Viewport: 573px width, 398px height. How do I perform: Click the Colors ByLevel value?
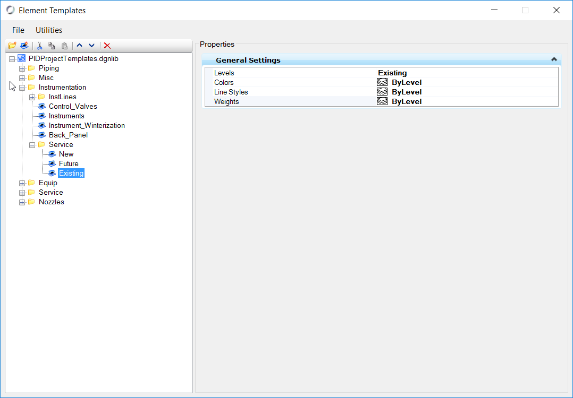click(406, 83)
